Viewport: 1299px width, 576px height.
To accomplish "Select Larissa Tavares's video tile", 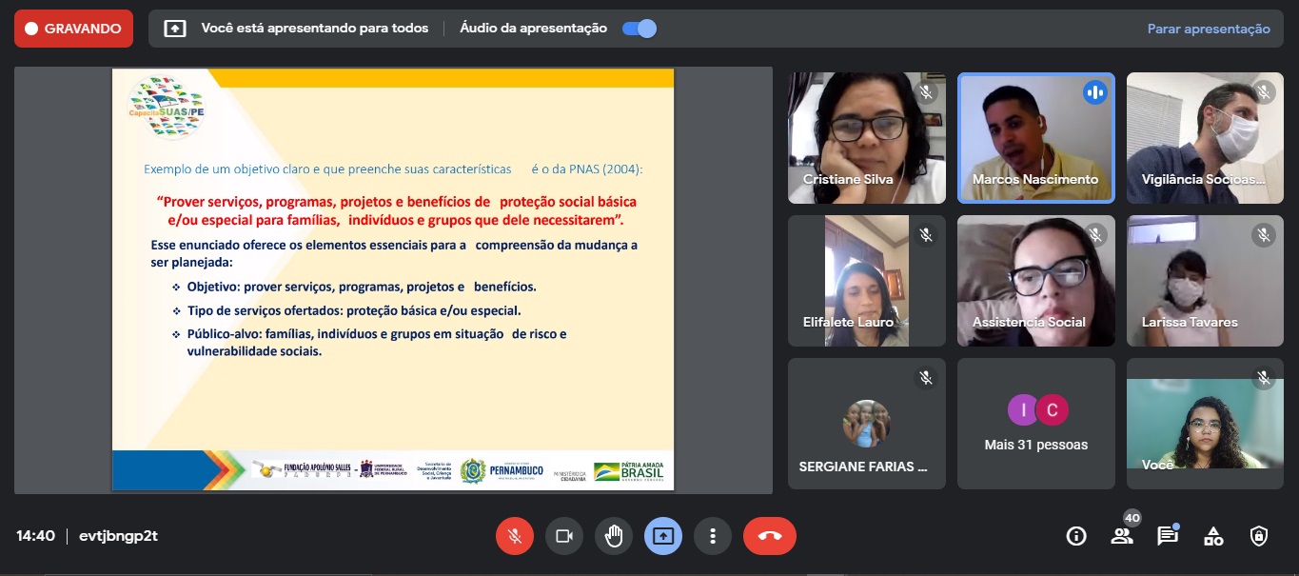I will tap(1205, 281).
